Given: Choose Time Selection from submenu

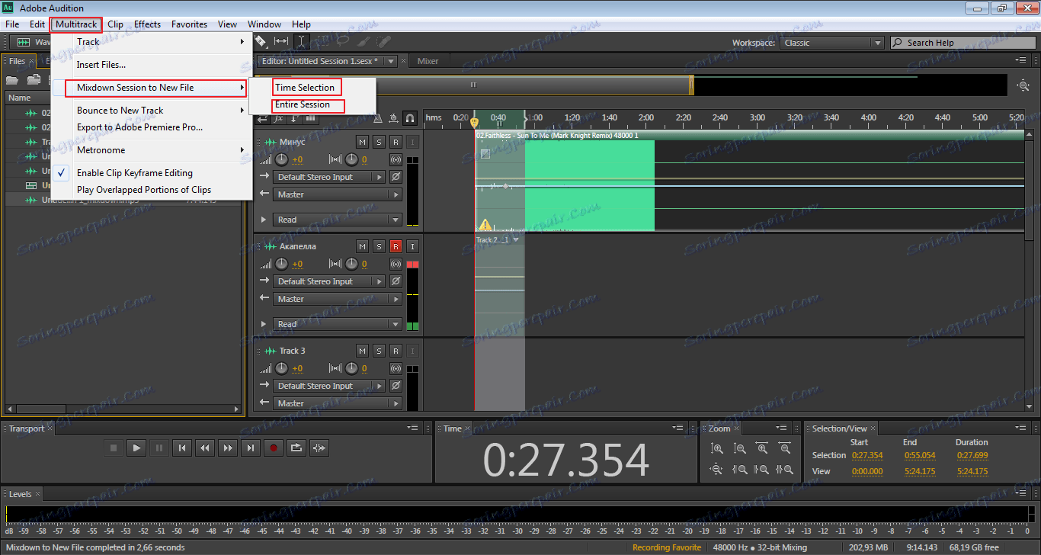Looking at the screenshot, I should [305, 88].
